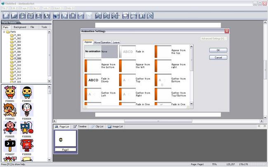Screen dimensions: 268x167
Task: Select 'Appear from the bottom' animation
Action: pyautogui.click(x=101, y=66)
